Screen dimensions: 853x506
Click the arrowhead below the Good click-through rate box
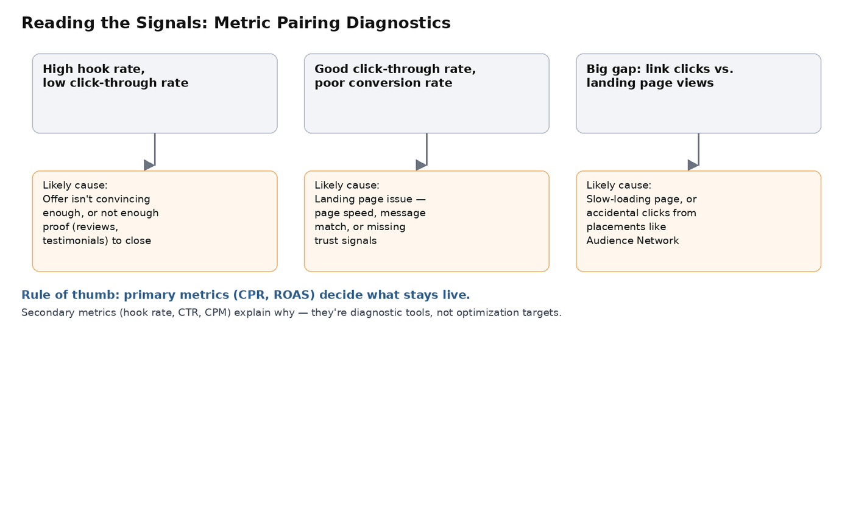pyautogui.click(x=421, y=165)
